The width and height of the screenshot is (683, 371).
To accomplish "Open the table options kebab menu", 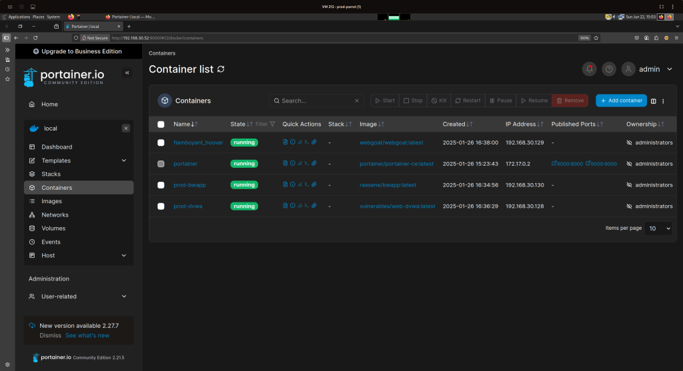I will 664,101.
